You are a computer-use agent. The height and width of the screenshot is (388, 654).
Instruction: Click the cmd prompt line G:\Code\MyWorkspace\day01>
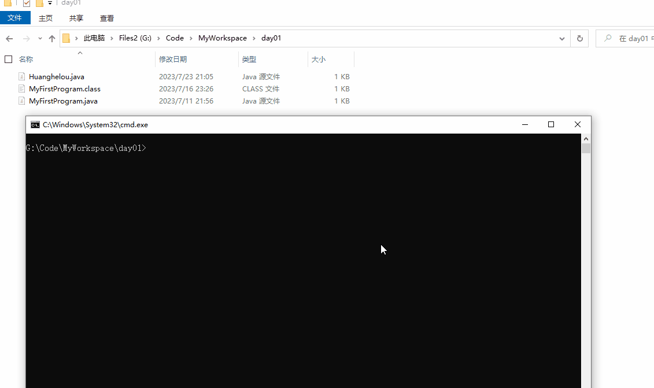pos(86,148)
